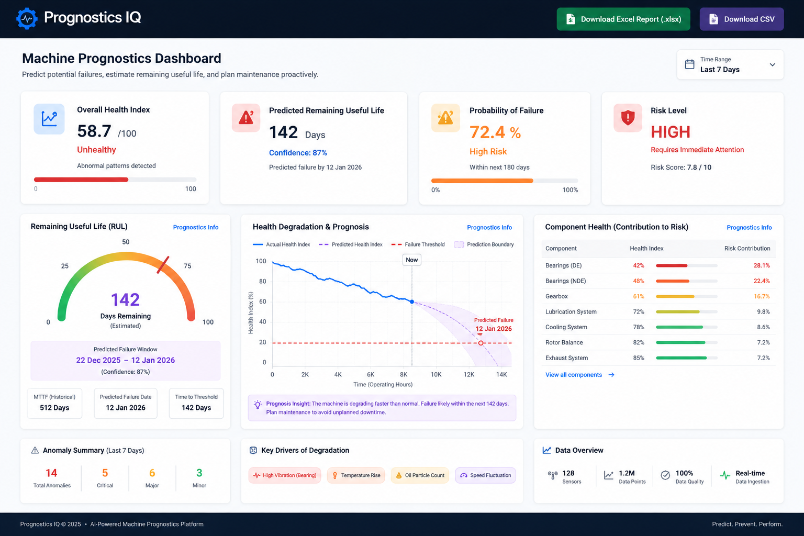Open Prognostics Info in Component Health panel
804x536 pixels.
click(749, 227)
